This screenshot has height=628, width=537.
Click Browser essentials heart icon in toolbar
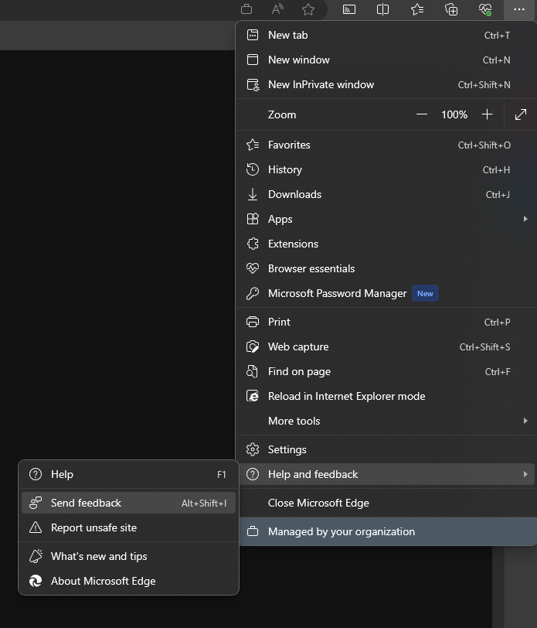(x=485, y=9)
